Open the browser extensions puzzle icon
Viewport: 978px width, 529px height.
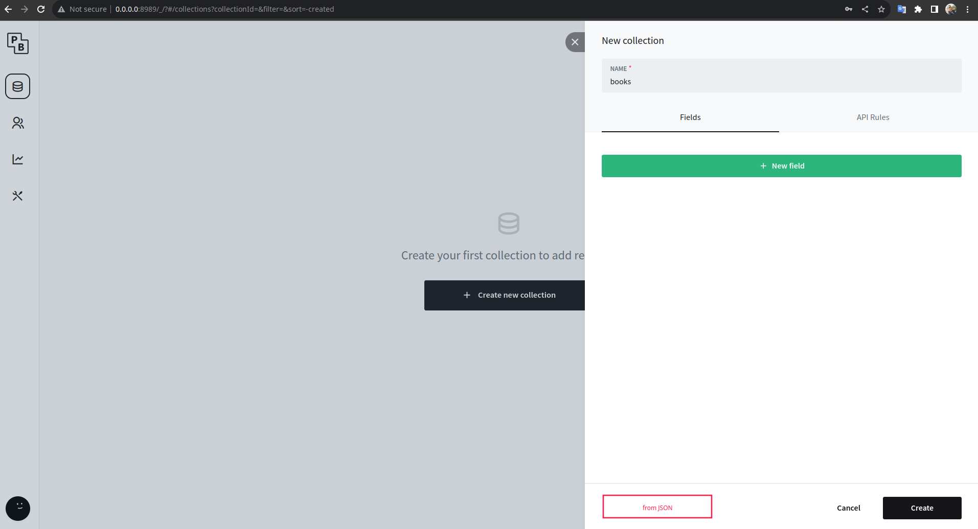918,9
